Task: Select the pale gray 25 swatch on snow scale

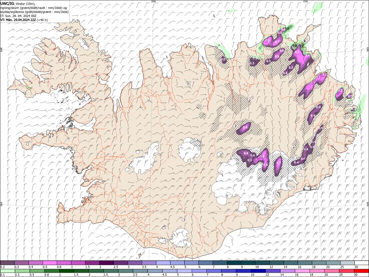Action: click(347, 263)
